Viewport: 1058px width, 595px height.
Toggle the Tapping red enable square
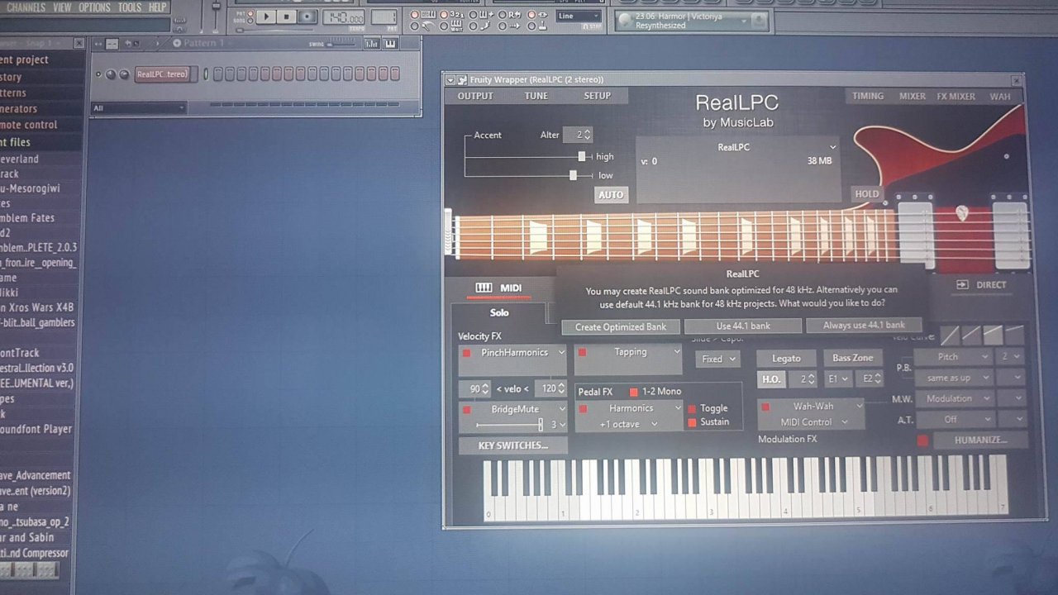point(582,352)
